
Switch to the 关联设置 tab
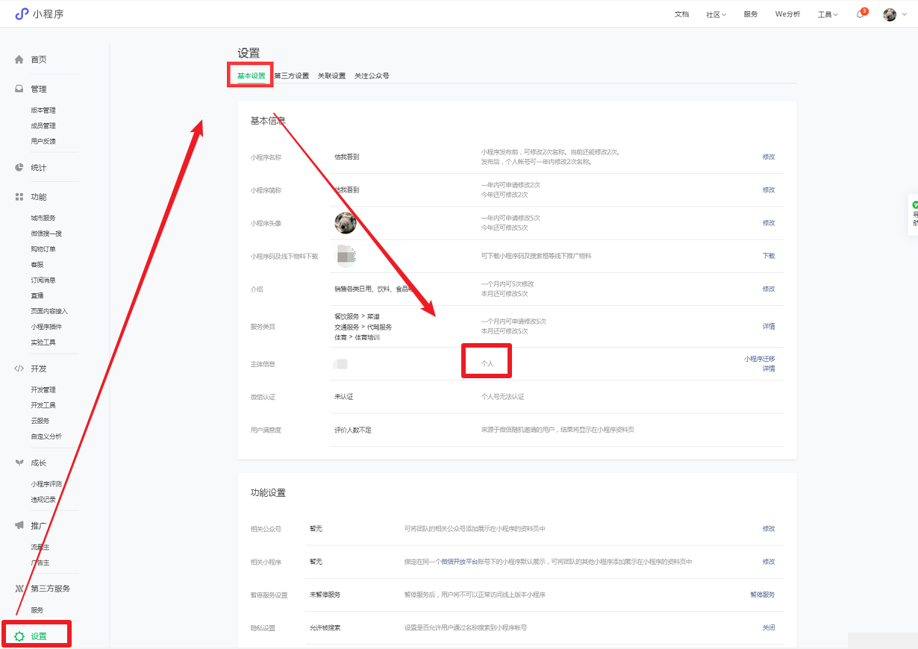[331, 76]
